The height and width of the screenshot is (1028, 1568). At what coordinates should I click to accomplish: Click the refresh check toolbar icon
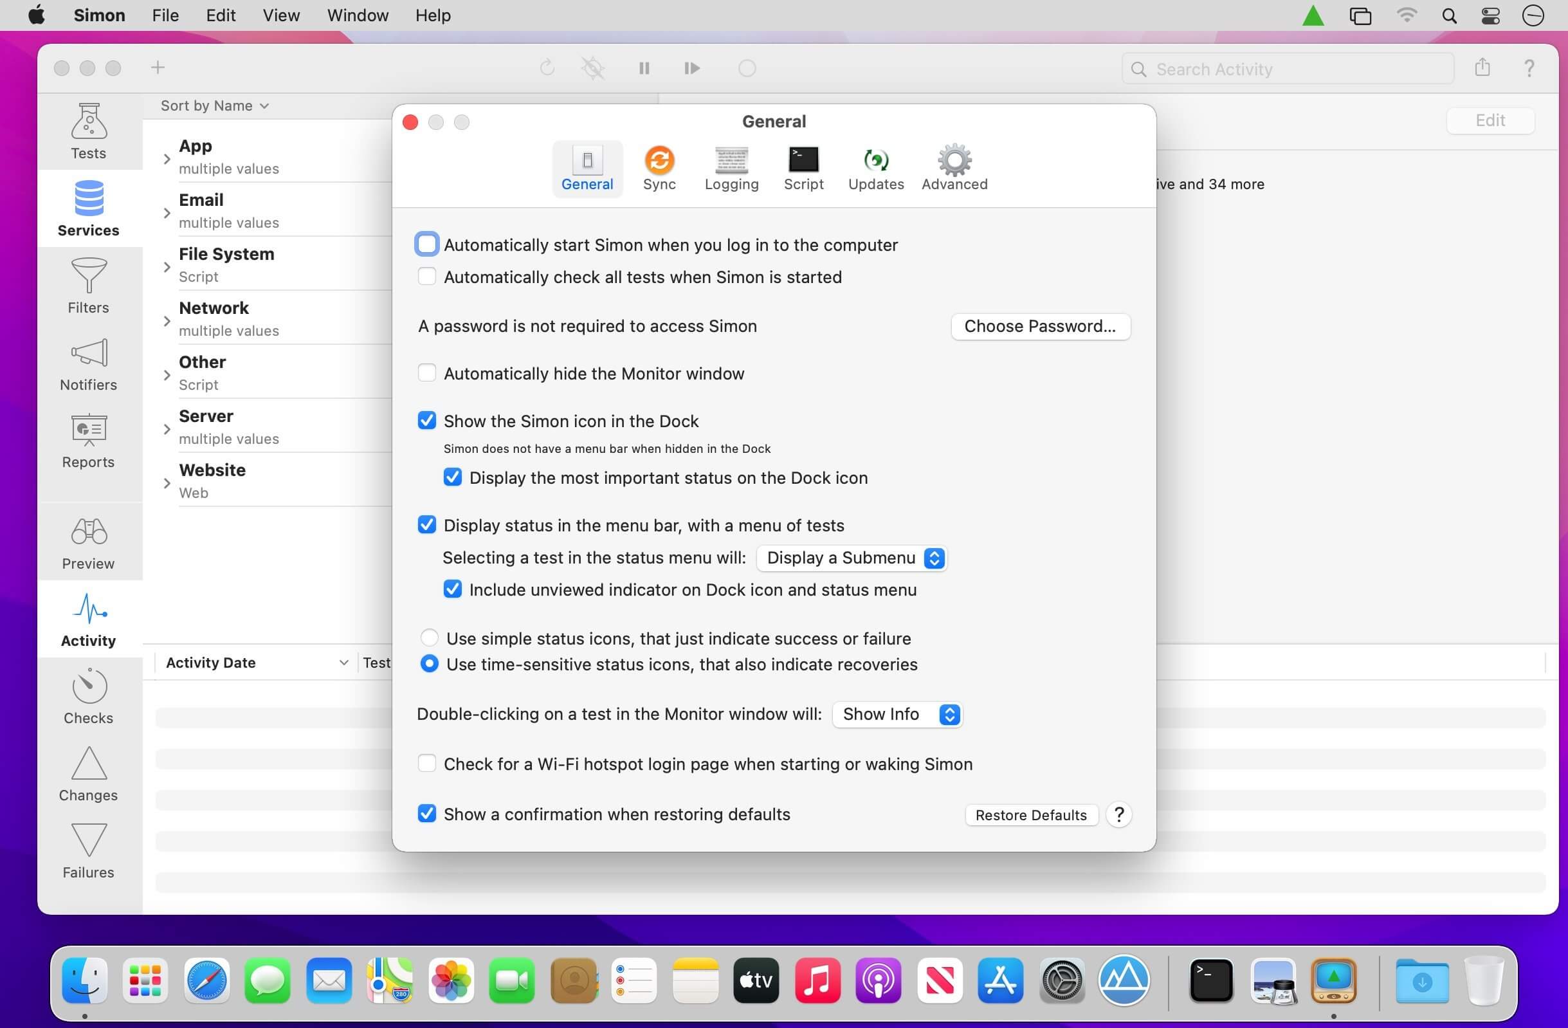coord(547,68)
